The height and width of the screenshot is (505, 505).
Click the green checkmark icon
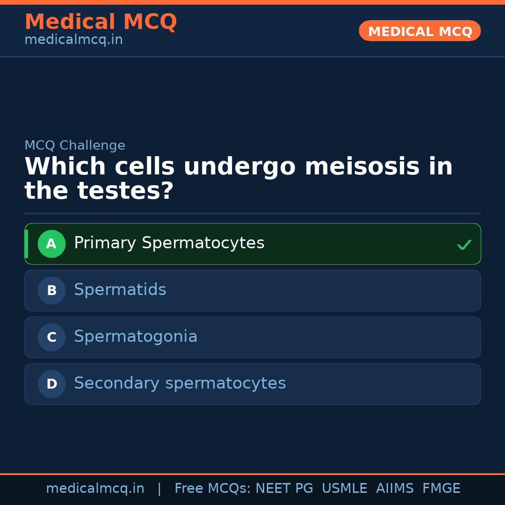click(x=464, y=245)
